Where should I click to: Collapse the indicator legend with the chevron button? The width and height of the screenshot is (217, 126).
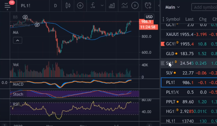[17, 41]
